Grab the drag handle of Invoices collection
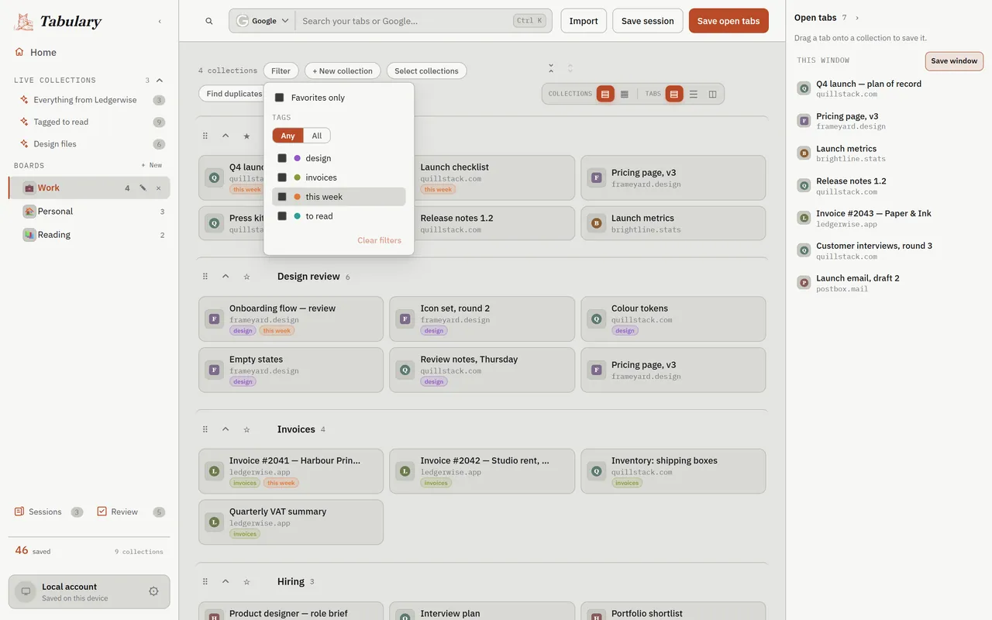 click(205, 429)
